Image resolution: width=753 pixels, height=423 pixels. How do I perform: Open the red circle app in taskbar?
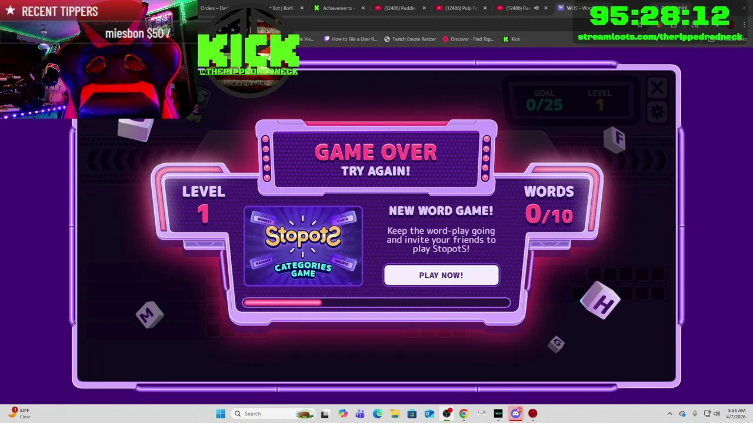[x=533, y=414]
